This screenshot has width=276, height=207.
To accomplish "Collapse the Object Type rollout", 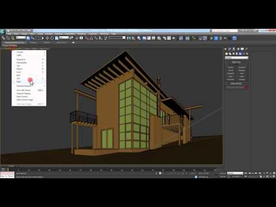I will click(x=236, y=62).
